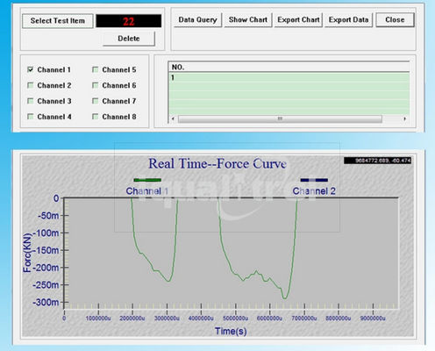The height and width of the screenshot is (351, 435).
Task: Click the Time(s) X-axis label
Action: click(231, 331)
